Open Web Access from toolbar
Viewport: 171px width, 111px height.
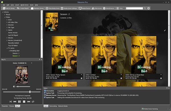pos(97,8)
